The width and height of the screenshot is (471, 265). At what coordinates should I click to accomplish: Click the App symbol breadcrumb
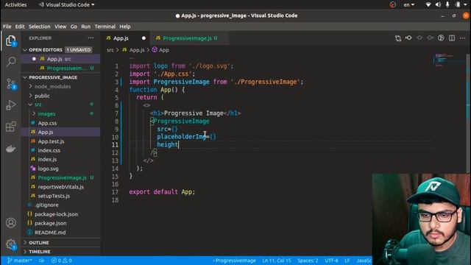click(160, 50)
